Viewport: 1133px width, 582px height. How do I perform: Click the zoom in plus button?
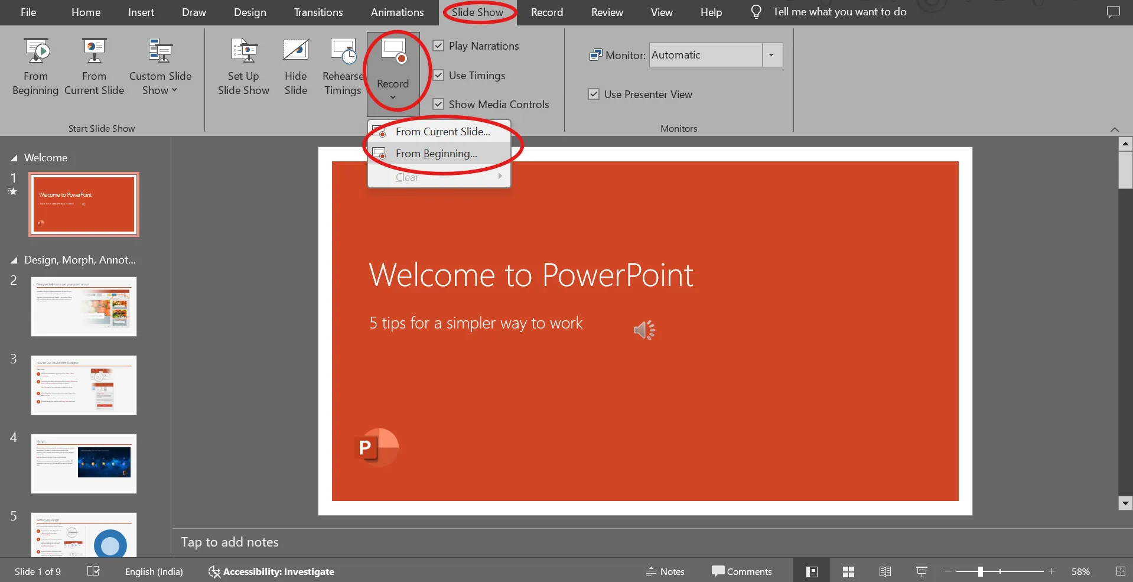(x=1051, y=571)
